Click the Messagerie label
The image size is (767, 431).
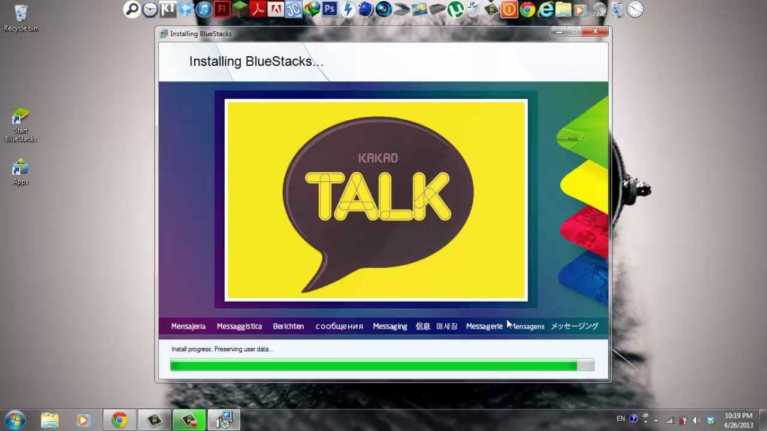click(x=484, y=326)
